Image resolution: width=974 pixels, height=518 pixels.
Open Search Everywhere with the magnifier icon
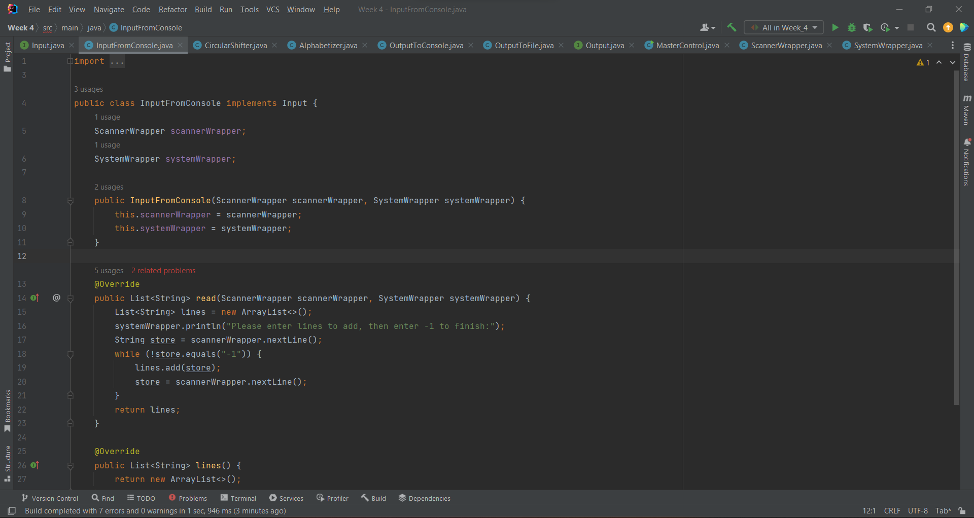(931, 27)
